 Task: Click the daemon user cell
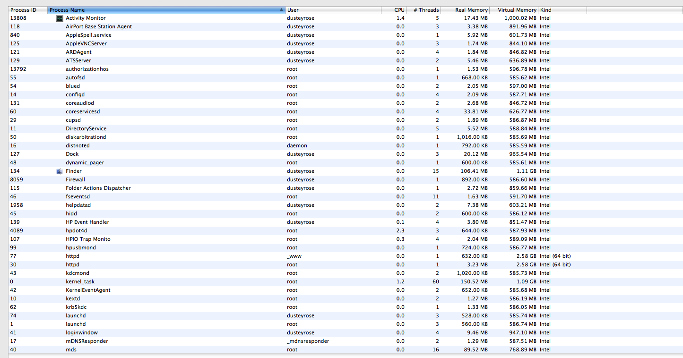[x=297, y=145]
